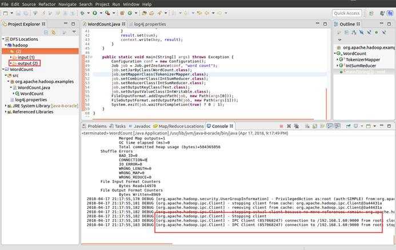Click the Clear Console icon
396x250 pixels.
coord(307,126)
